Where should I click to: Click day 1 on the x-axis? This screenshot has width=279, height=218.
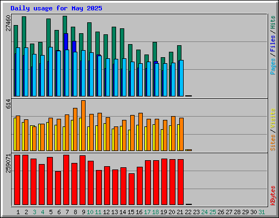click(x=18, y=212)
